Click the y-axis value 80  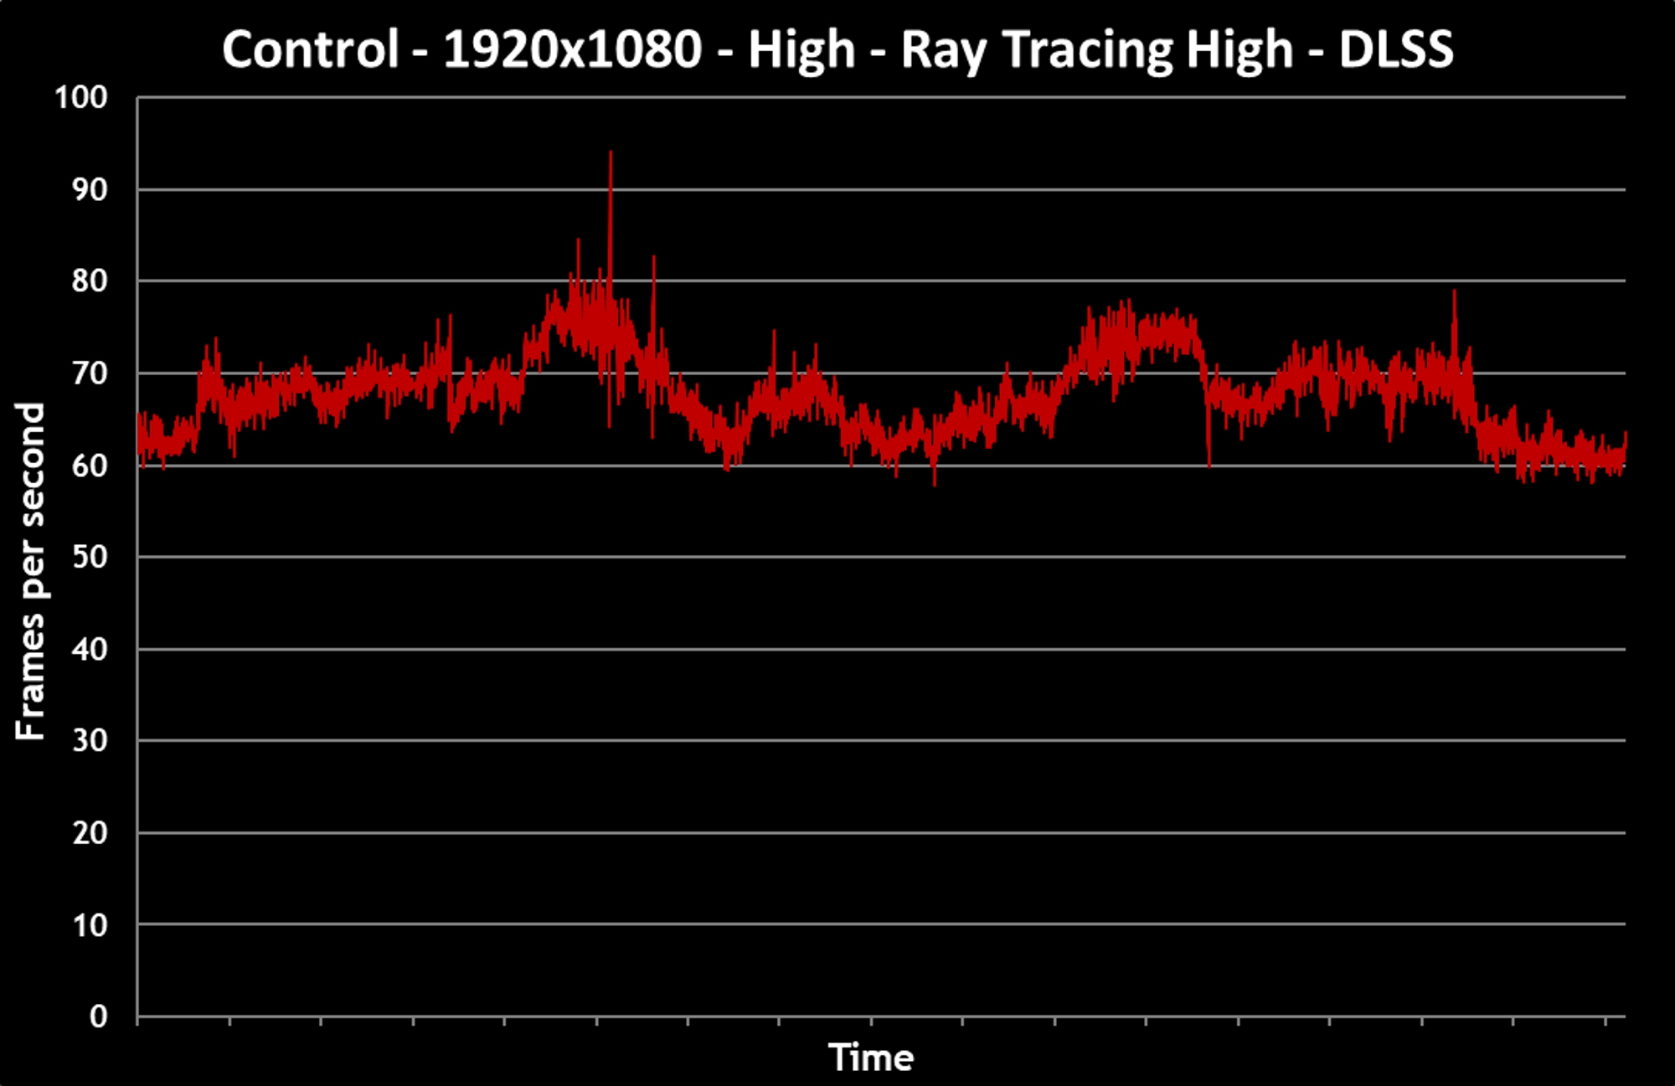(90, 281)
